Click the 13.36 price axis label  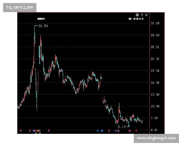click(x=155, y=94)
